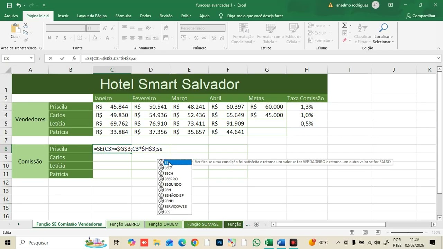Click the Save icon in the title bar
The height and width of the screenshot is (249, 443).
click(9, 5)
